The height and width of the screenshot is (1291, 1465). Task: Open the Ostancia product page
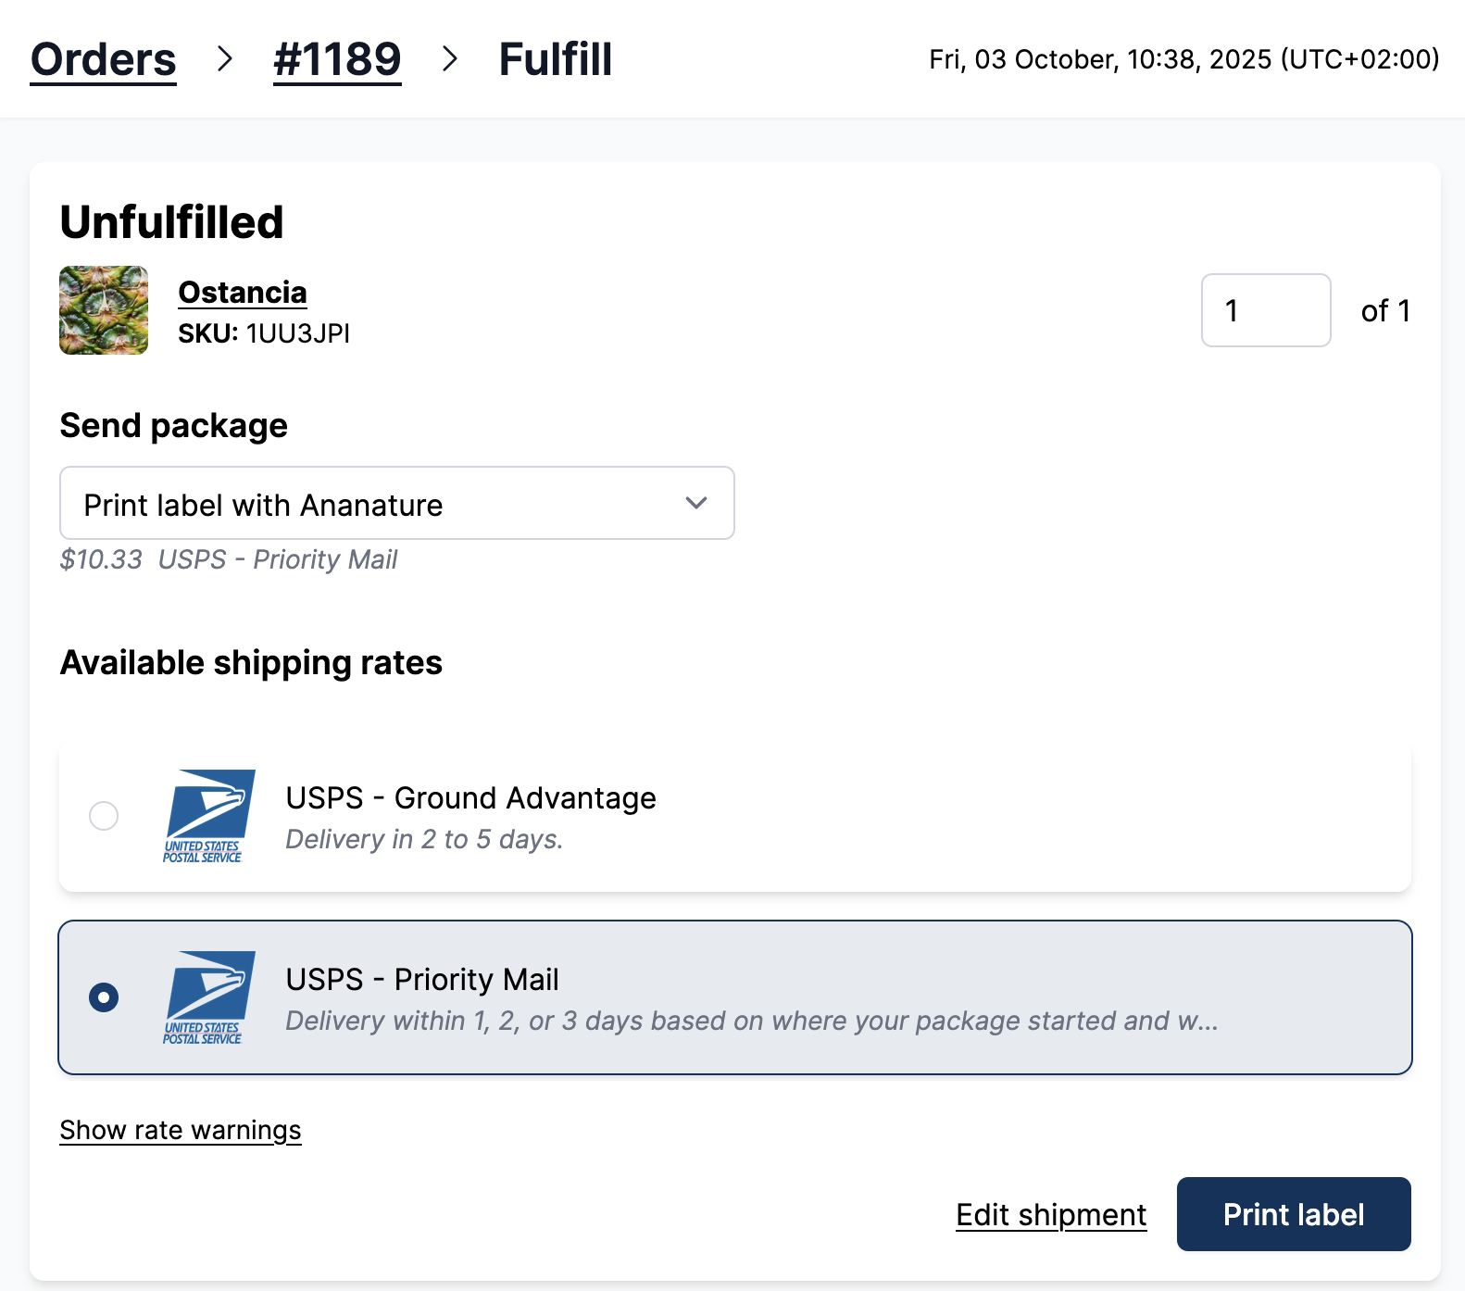(x=242, y=291)
